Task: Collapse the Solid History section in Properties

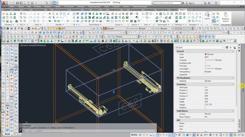Action: [233, 111]
